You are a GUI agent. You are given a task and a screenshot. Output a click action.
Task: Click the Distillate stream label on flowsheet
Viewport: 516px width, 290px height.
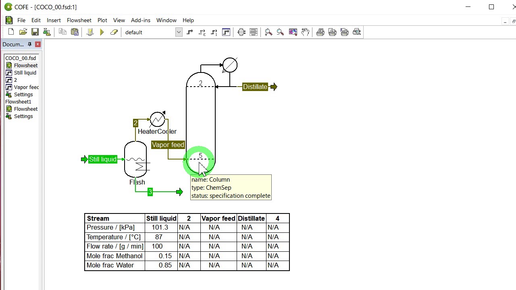point(255,87)
